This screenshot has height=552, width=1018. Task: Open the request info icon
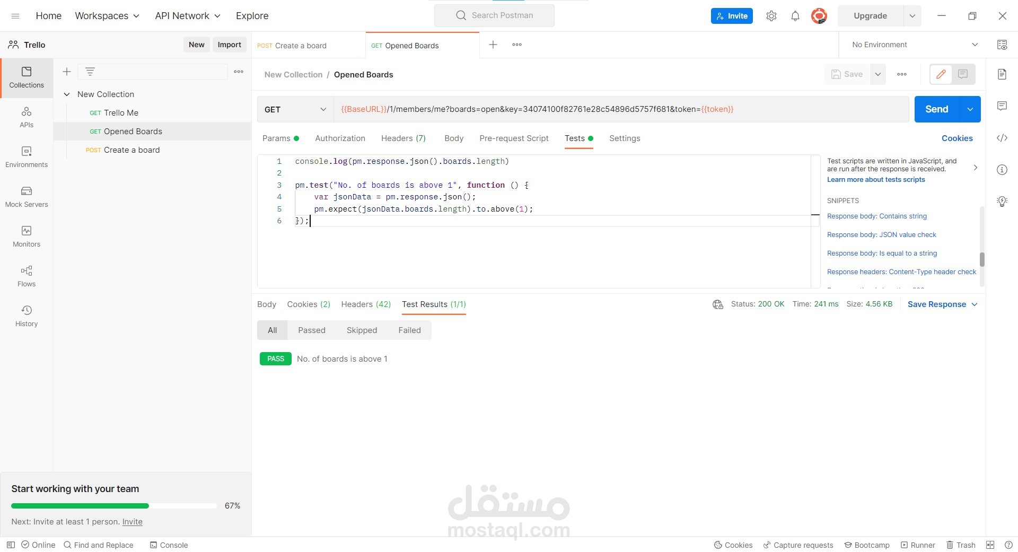click(x=1002, y=170)
